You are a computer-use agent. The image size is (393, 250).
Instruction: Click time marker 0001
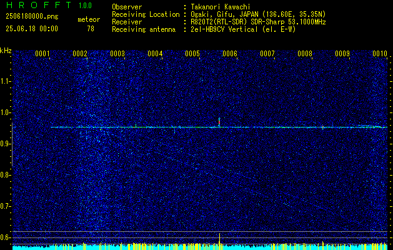42,54
